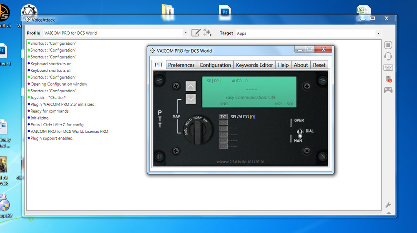Expand the Profile dropdown

point(186,33)
